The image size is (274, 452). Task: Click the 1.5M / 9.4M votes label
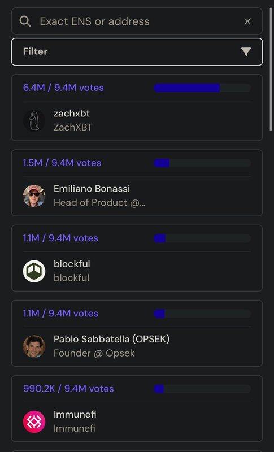click(x=62, y=163)
